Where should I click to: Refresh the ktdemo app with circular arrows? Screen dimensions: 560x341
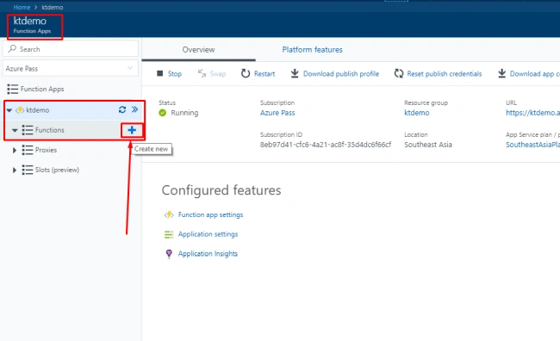pyautogui.click(x=122, y=109)
